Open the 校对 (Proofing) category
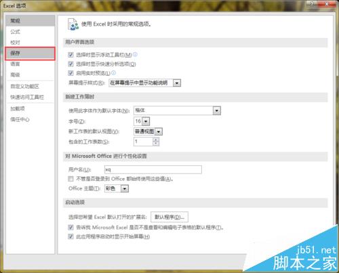 pyautogui.click(x=30, y=42)
